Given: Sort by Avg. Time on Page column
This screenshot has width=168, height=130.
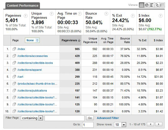Looking at the screenshot, I should 107,40.
